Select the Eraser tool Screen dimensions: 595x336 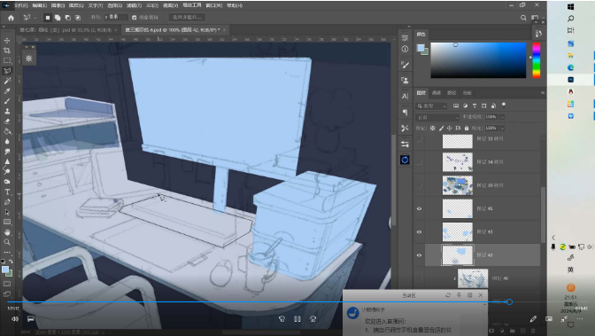click(7, 121)
